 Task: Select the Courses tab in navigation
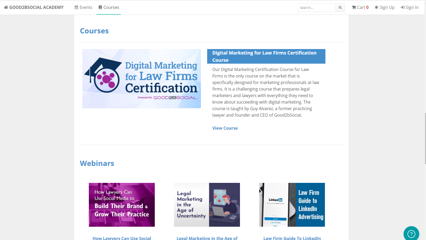coord(109,7)
